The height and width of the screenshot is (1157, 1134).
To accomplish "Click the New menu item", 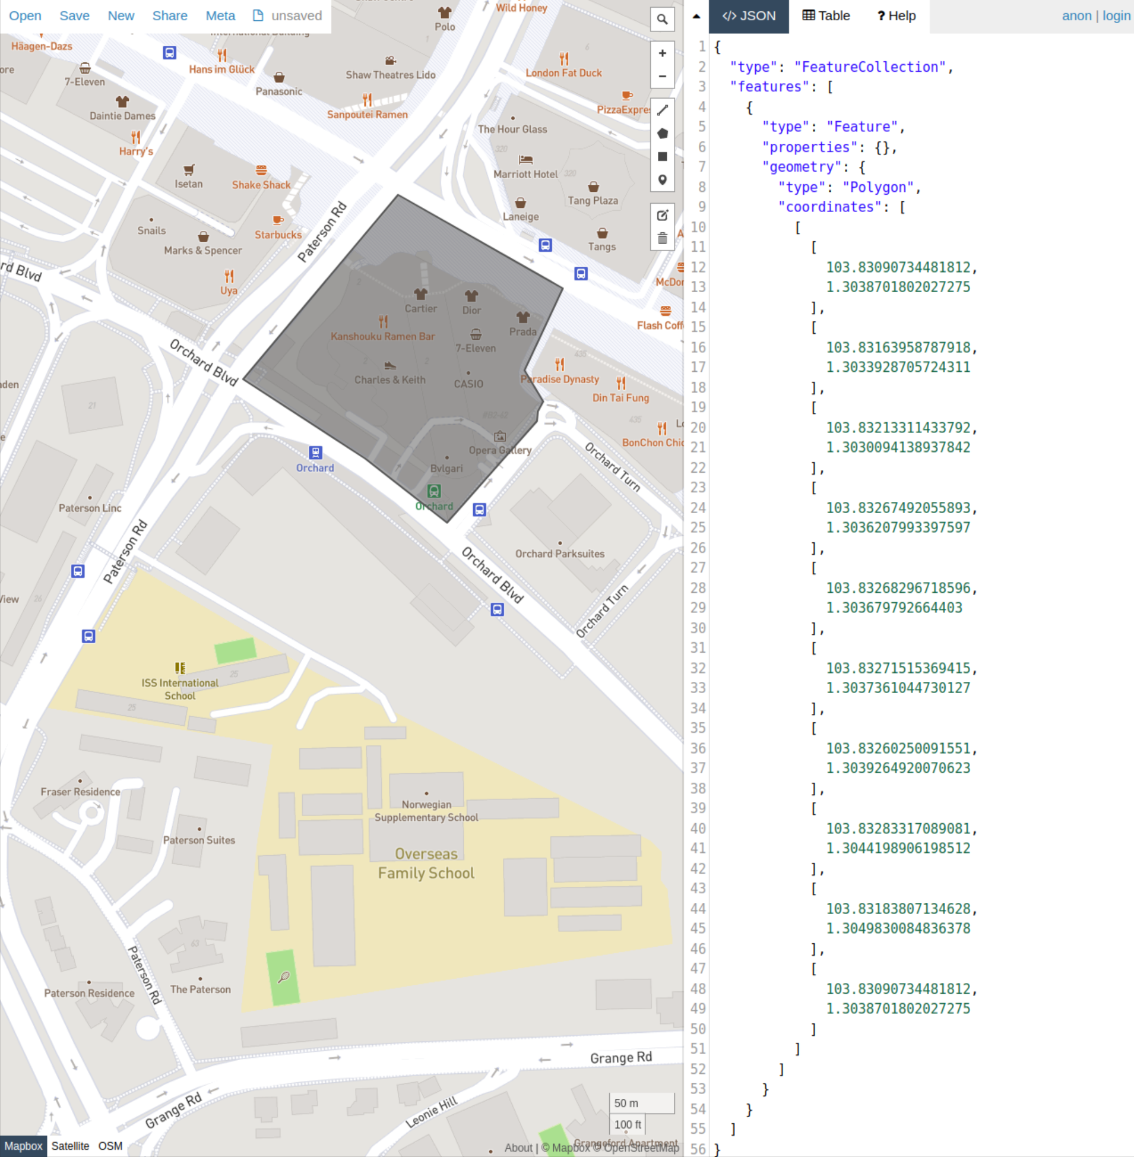I will (121, 16).
